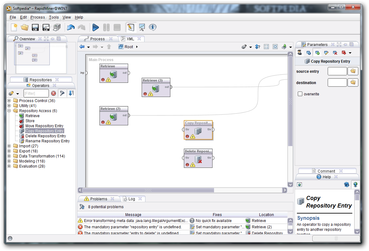The image size is (369, 251).
Task: Select the Retrieve (2) operator node
Action: 114,116
